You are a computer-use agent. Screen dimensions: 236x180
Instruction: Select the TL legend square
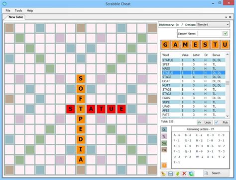pos(164,136)
